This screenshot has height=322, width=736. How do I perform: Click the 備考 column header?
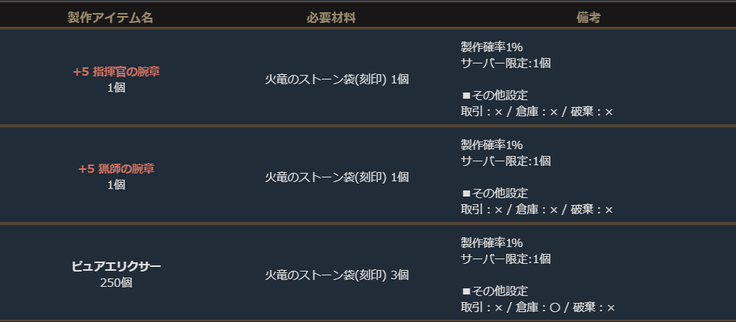coord(588,18)
